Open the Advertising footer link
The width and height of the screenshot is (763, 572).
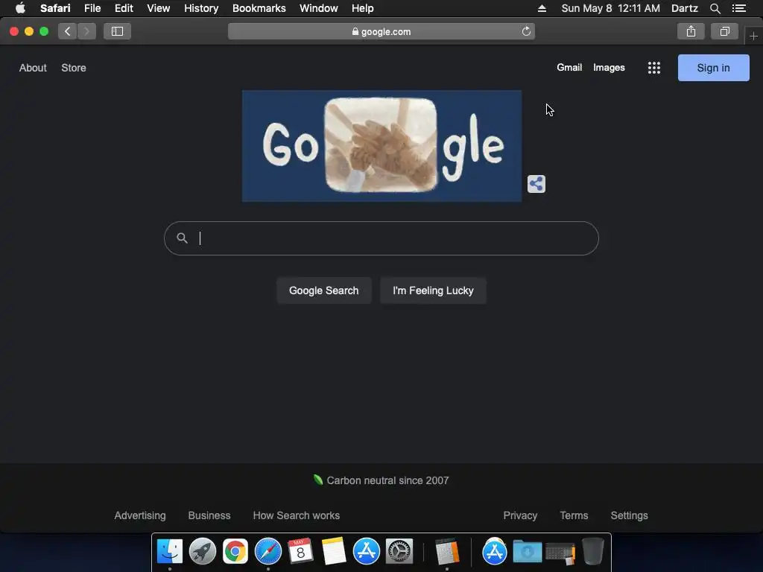coord(139,515)
